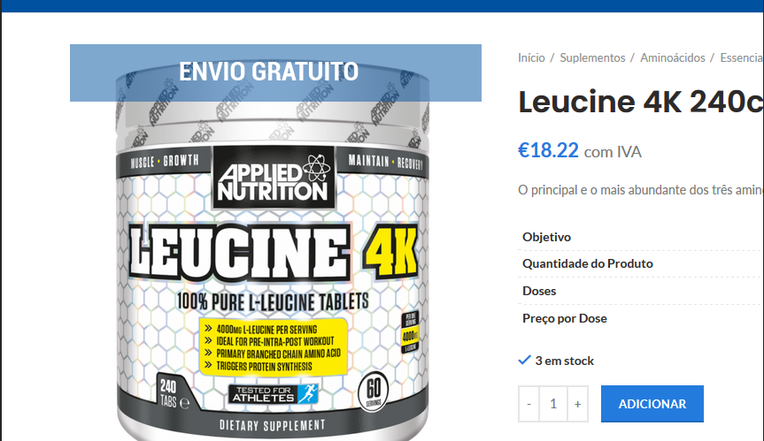Click the €18.22 price text
The width and height of the screenshot is (764, 441).
pos(548,150)
